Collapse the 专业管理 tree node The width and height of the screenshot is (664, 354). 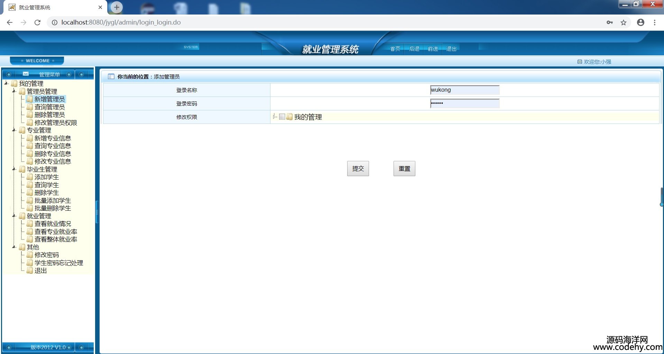14,130
